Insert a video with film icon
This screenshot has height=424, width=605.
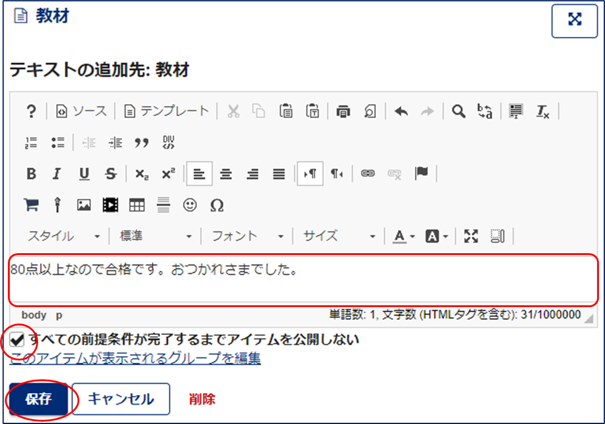(110, 205)
